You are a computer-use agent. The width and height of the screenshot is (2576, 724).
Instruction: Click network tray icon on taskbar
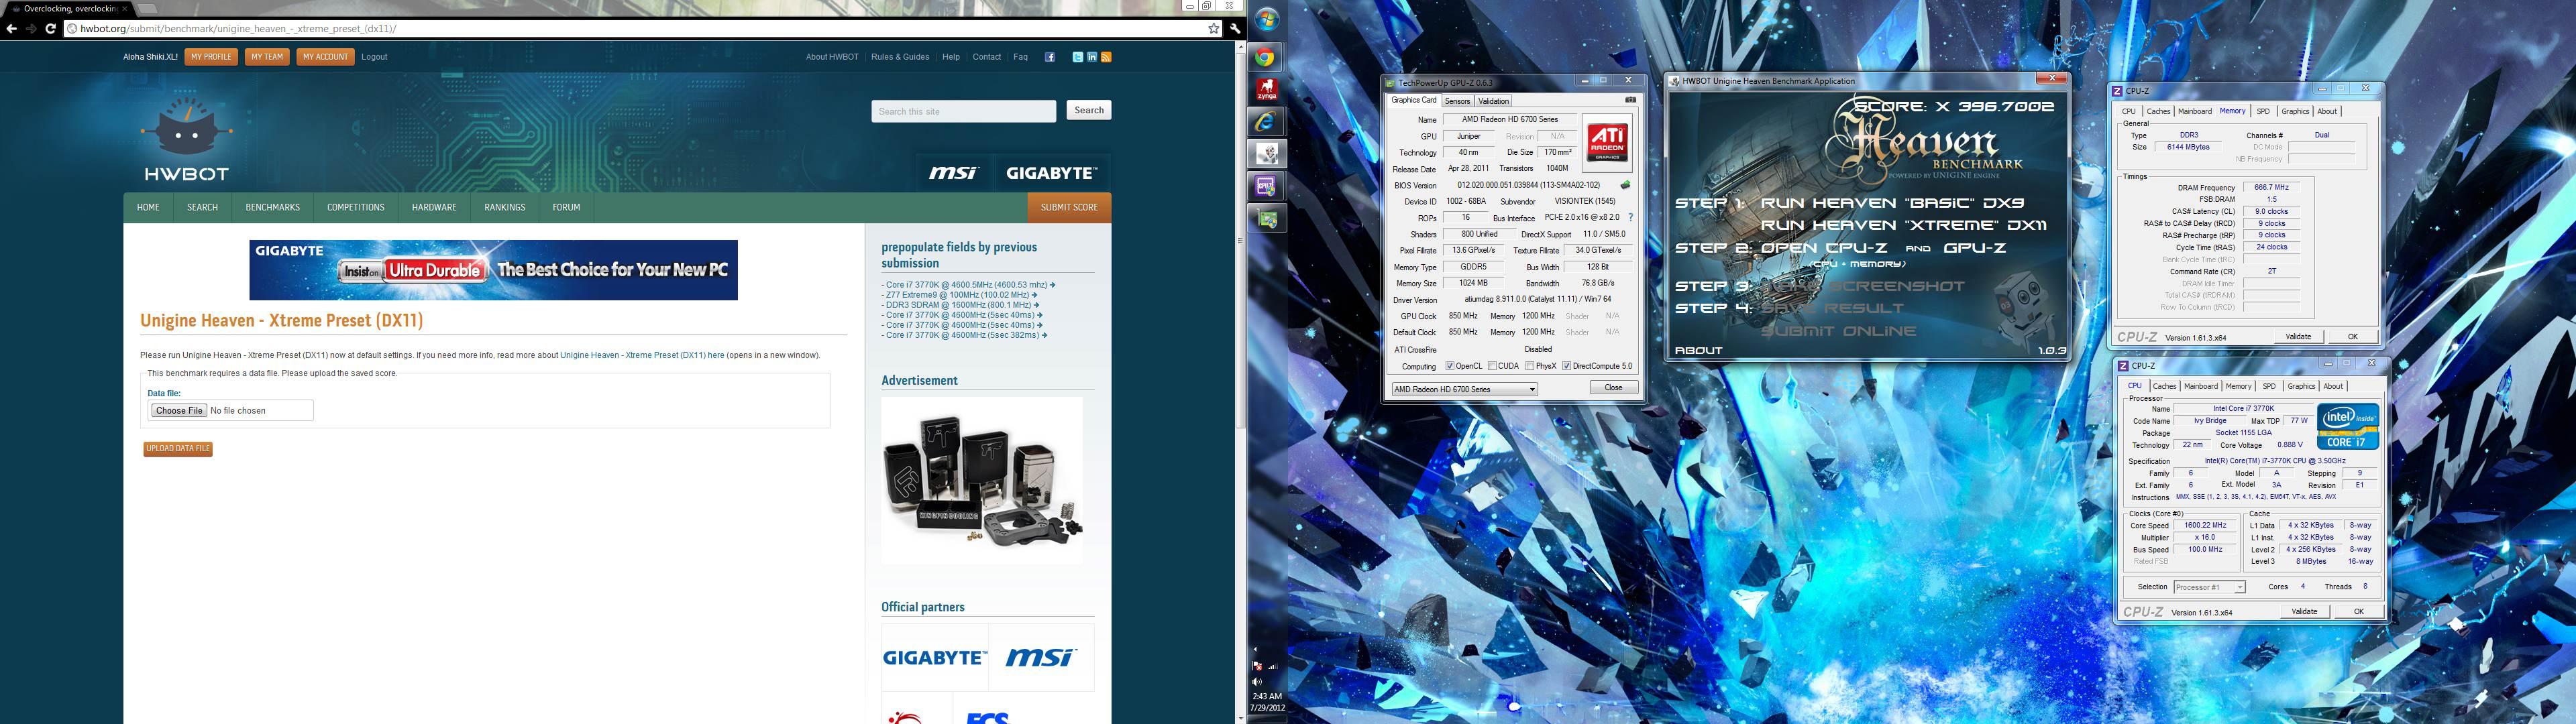pos(1273,666)
